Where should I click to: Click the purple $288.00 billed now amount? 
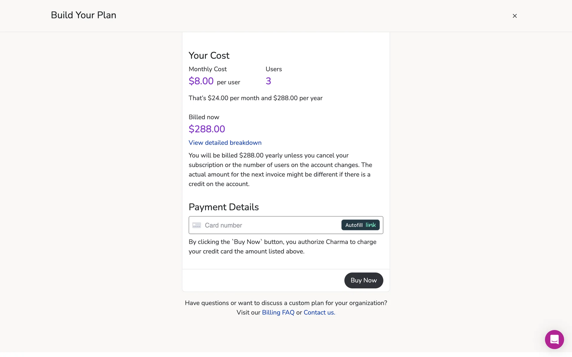207,129
